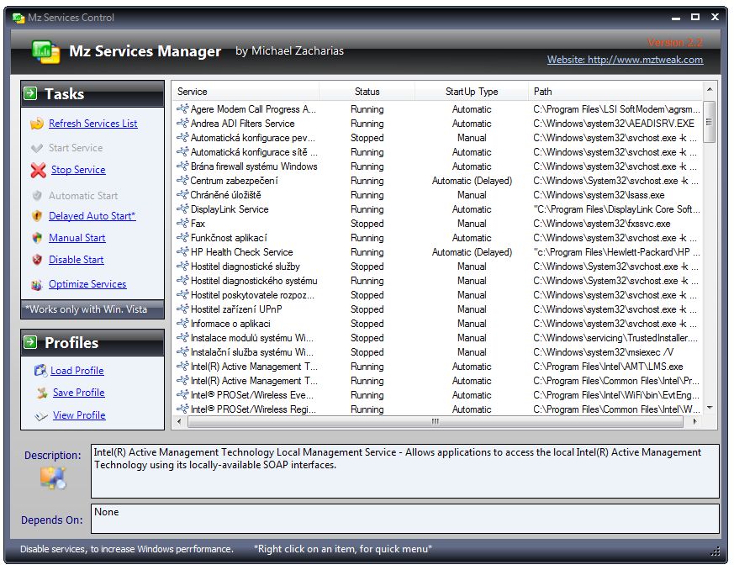Click the AMT\LMS.exe path cell
The width and height of the screenshot is (734, 570).
tap(608, 367)
